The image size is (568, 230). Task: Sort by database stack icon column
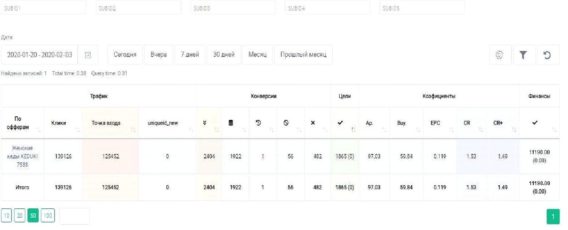point(235,123)
